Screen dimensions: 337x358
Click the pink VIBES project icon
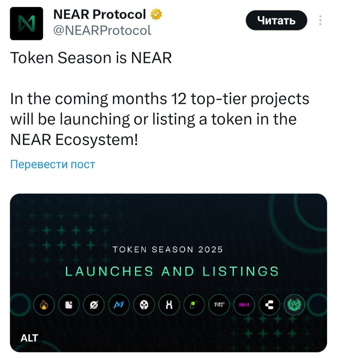(244, 305)
